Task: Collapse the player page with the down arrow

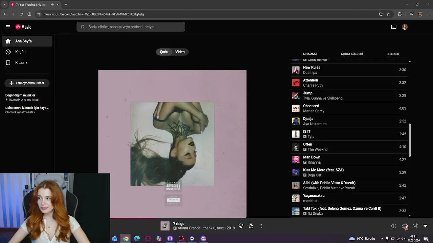Action: [x=426, y=226]
